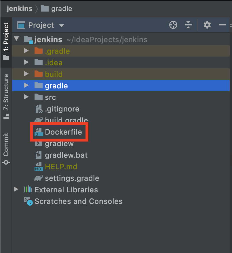232x253 pixels.
Task: Click the External Libraries bar-chart icon
Action: (28, 189)
